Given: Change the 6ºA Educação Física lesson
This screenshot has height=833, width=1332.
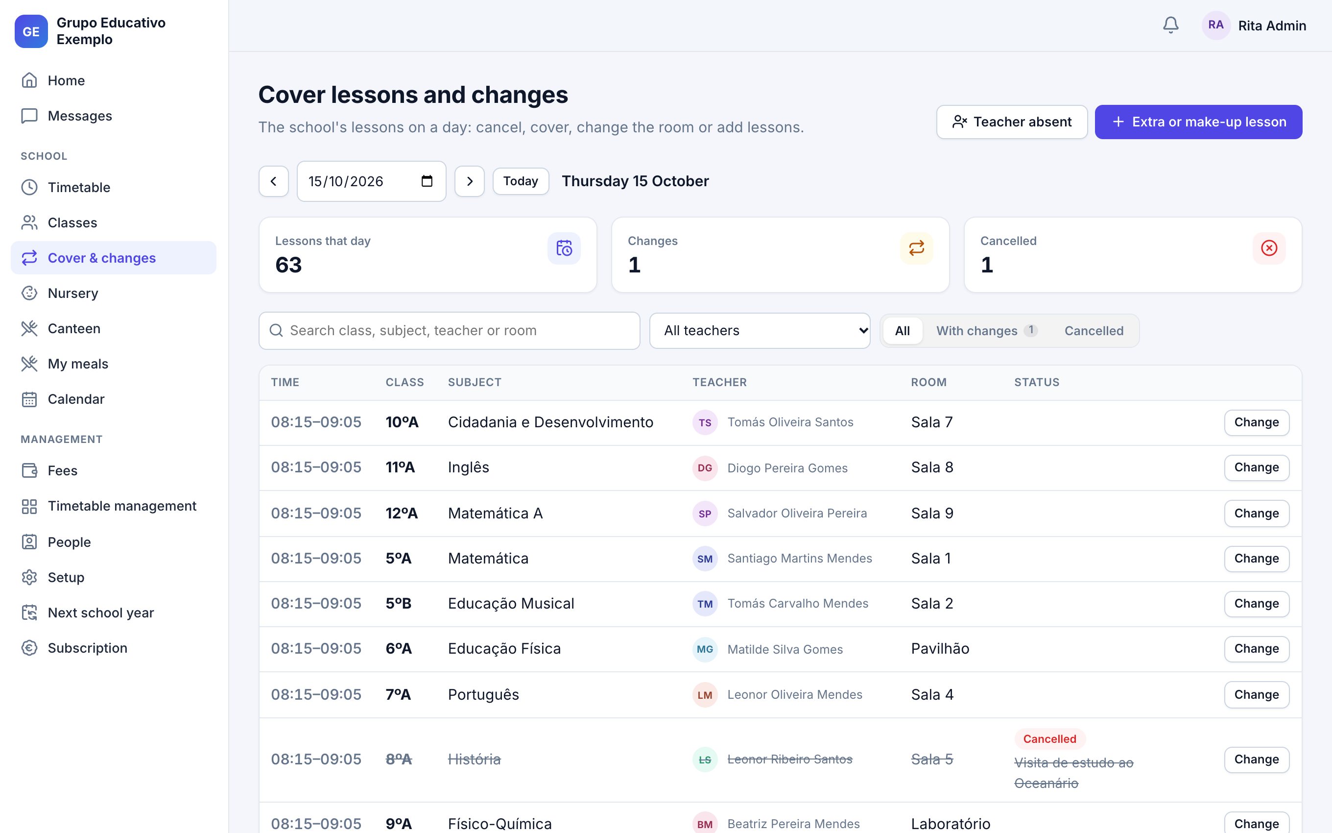Looking at the screenshot, I should pos(1257,649).
